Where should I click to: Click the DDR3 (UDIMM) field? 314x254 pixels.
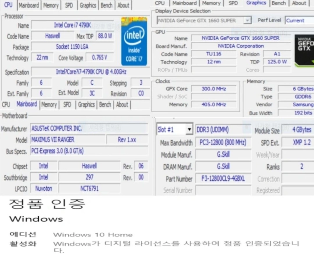[223, 130]
